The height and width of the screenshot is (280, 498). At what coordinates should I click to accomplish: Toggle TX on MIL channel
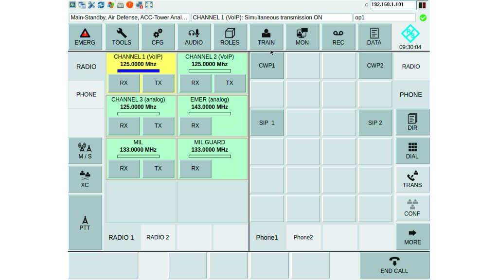pos(158,169)
